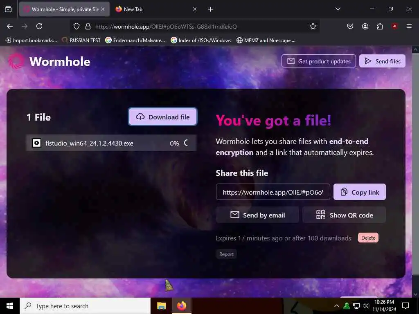Click Show QR code button
The image size is (419, 314).
click(x=344, y=215)
